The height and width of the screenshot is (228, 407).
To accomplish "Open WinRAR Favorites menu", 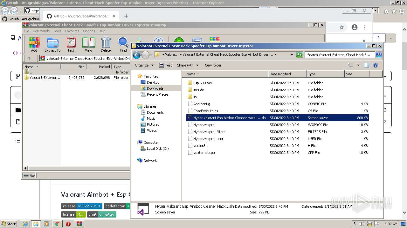I will (72, 31).
